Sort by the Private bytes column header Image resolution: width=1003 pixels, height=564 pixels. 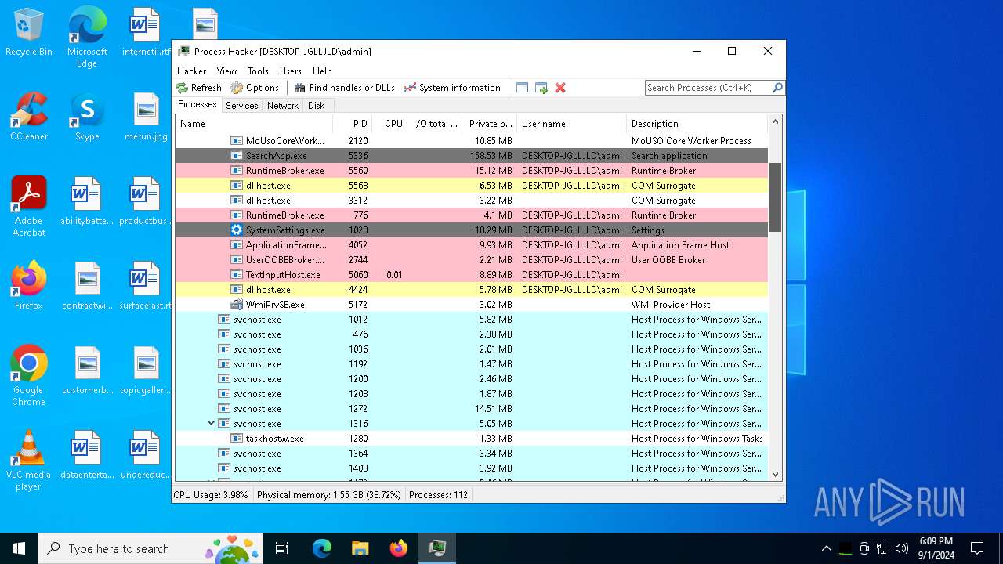point(490,124)
